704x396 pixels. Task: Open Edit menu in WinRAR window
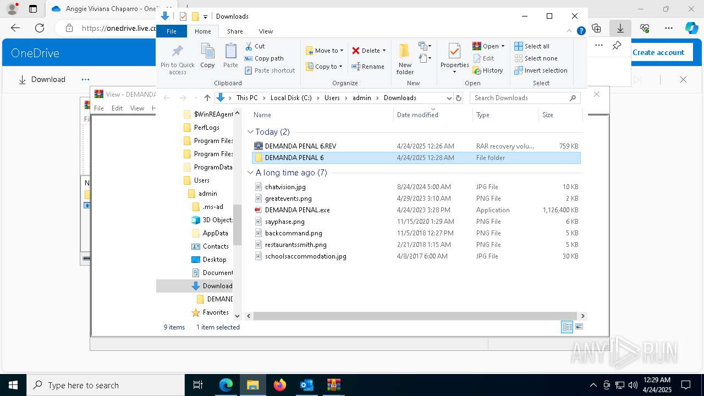tap(117, 108)
